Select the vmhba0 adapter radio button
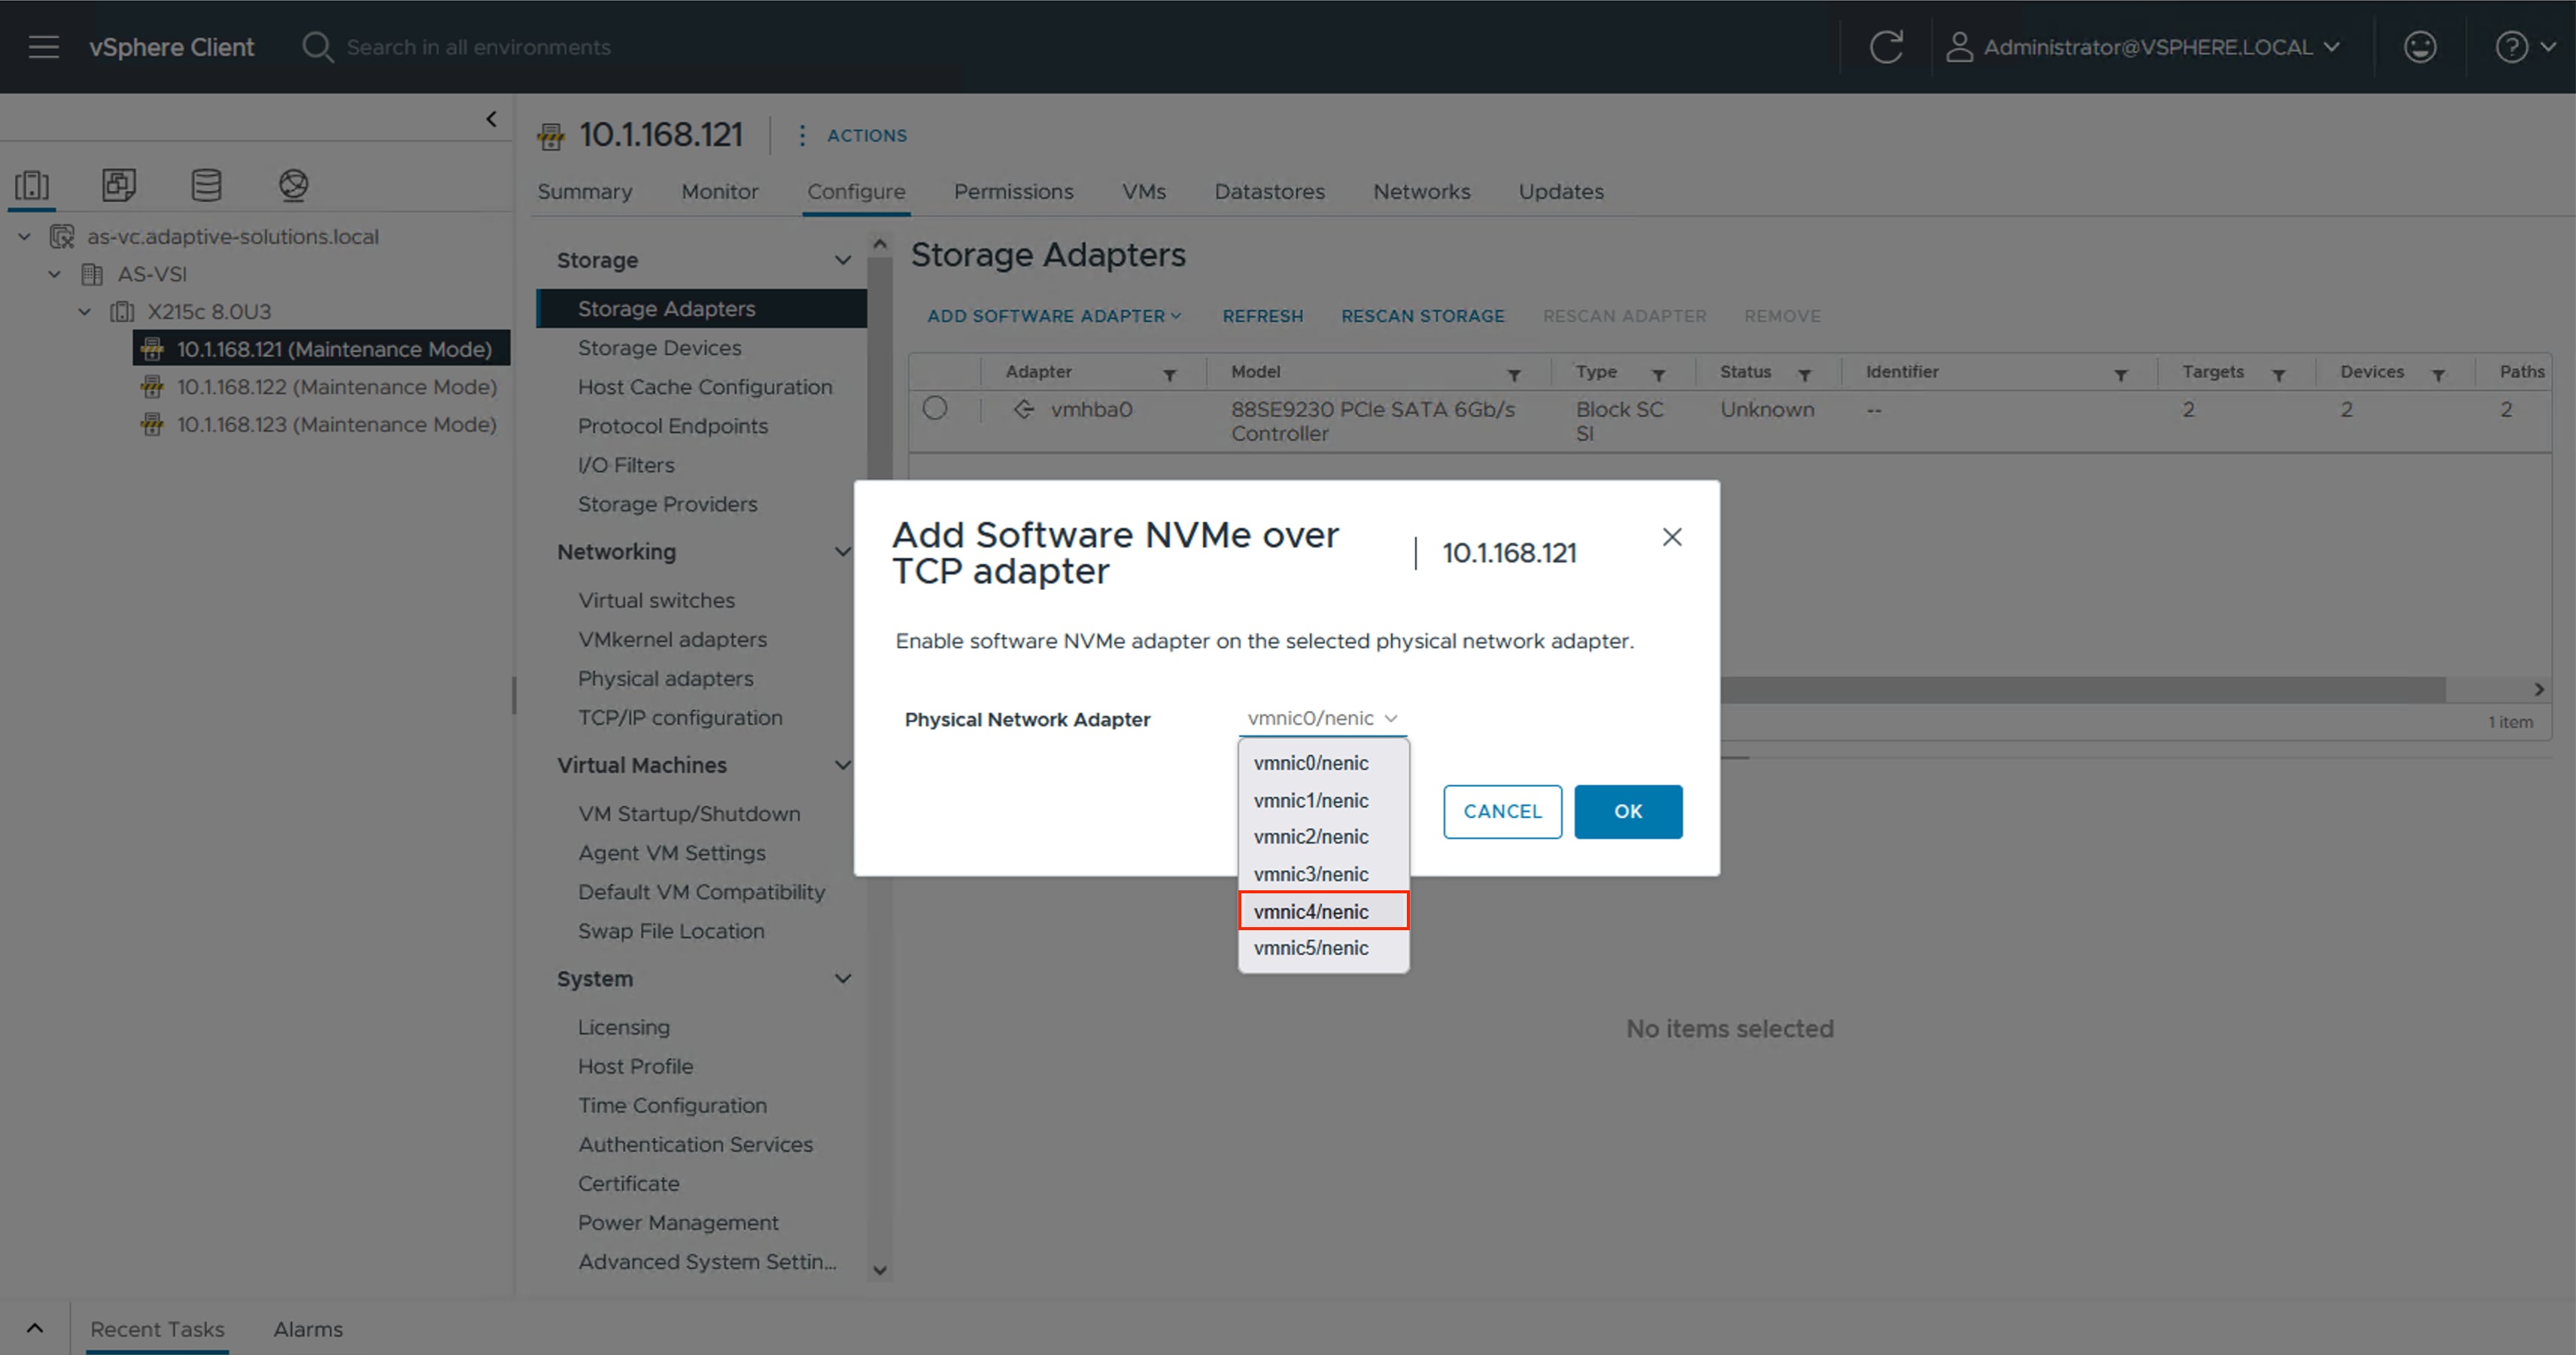The width and height of the screenshot is (2576, 1355). [936, 409]
